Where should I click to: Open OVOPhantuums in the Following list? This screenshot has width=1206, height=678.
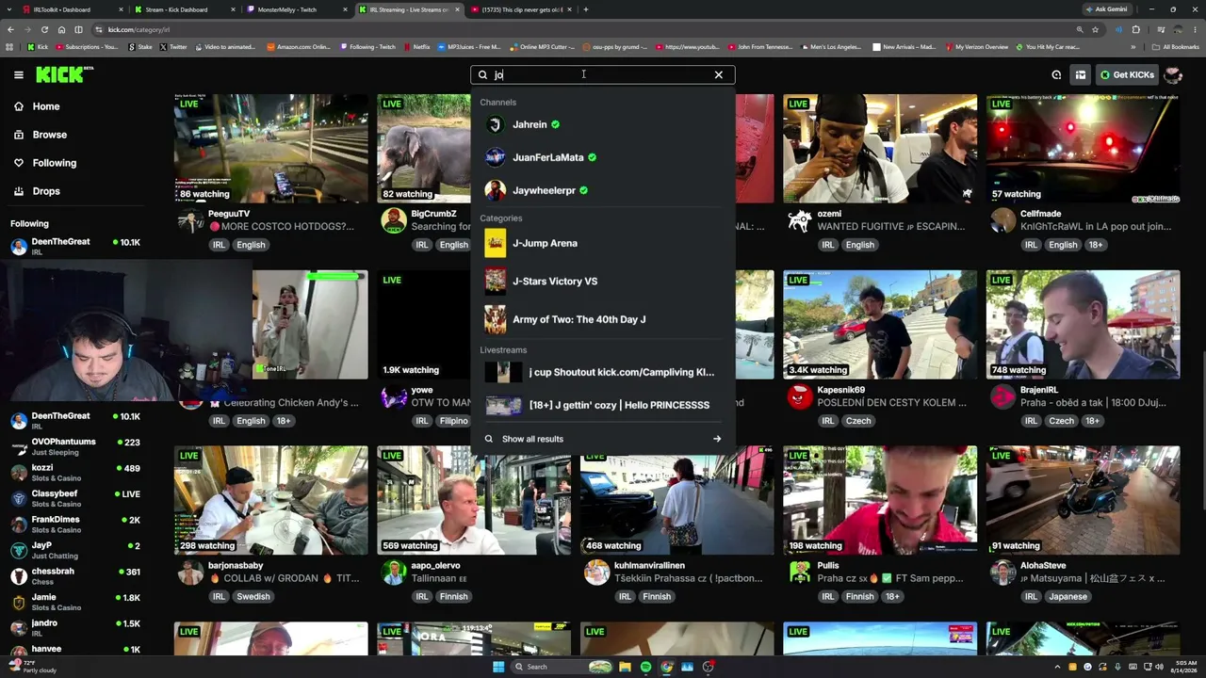(75, 446)
